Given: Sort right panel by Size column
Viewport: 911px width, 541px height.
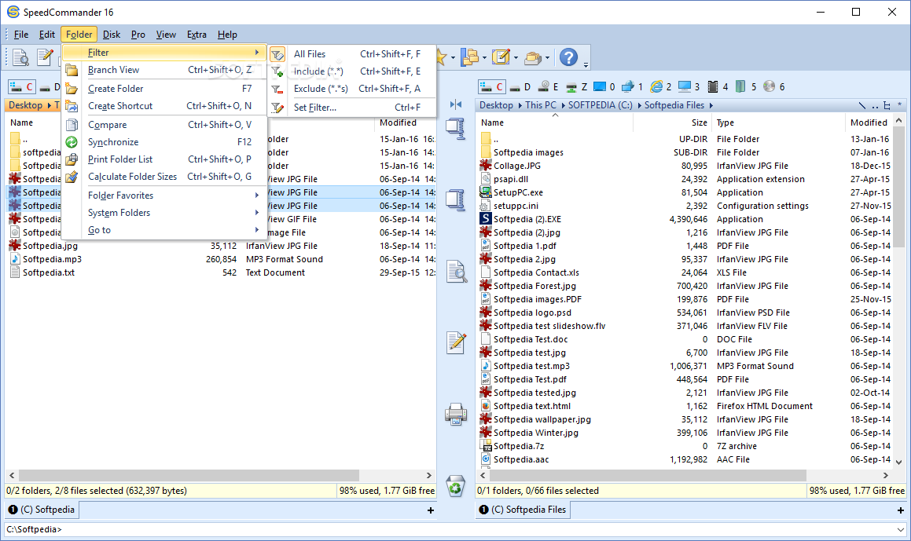Looking at the screenshot, I should tap(671, 122).
